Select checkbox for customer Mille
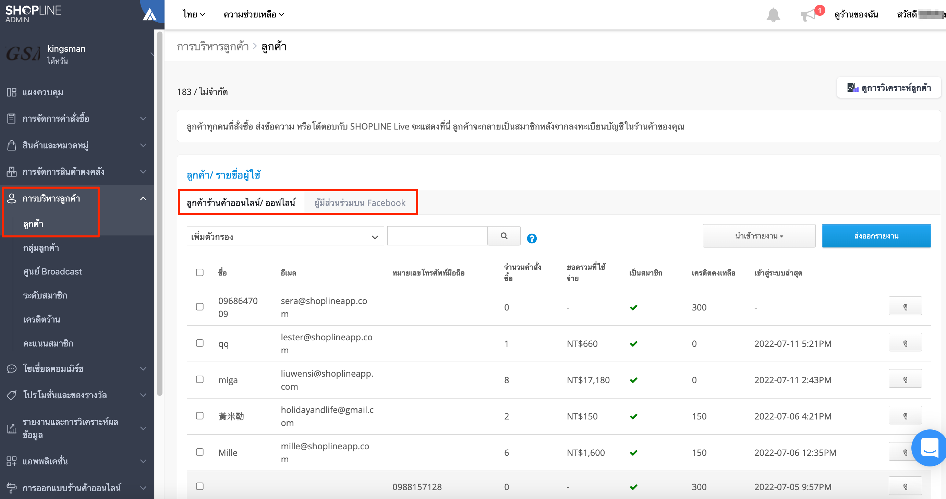The image size is (946, 499). [x=200, y=452]
